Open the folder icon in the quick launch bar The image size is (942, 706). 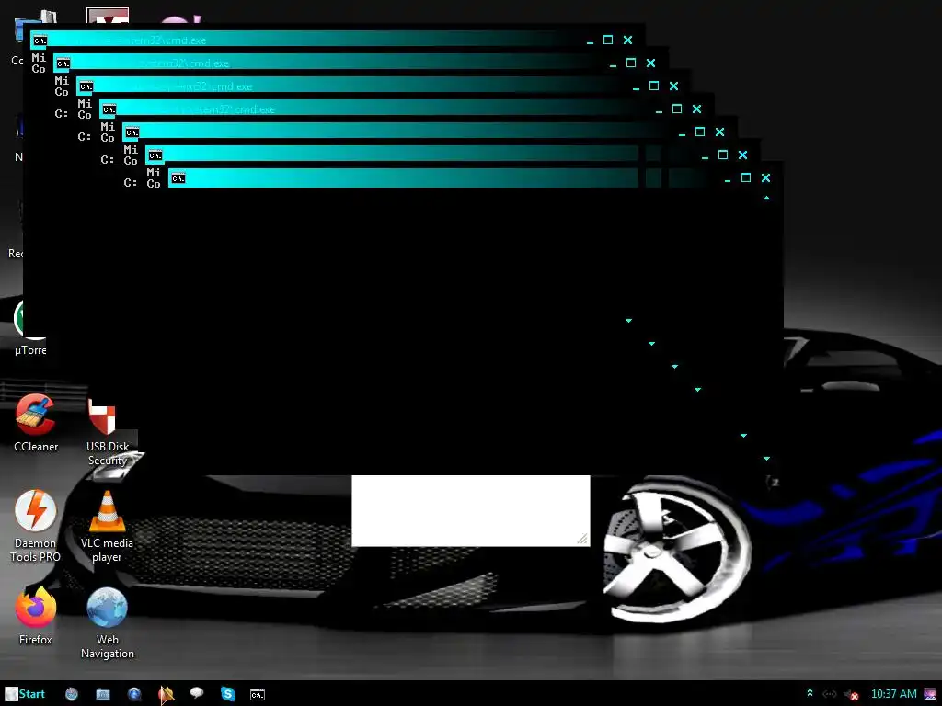click(103, 695)
